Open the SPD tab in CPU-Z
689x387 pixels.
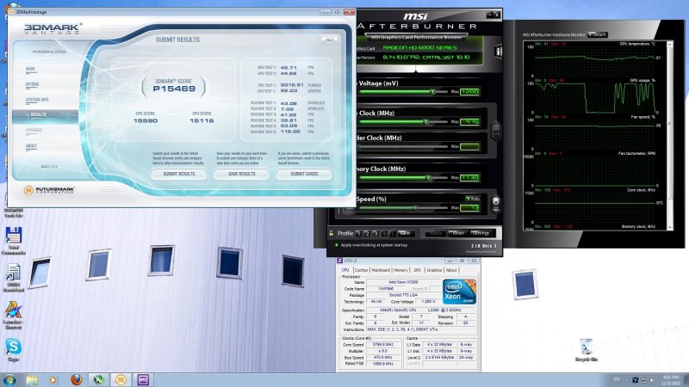click(x=417, y=270)
